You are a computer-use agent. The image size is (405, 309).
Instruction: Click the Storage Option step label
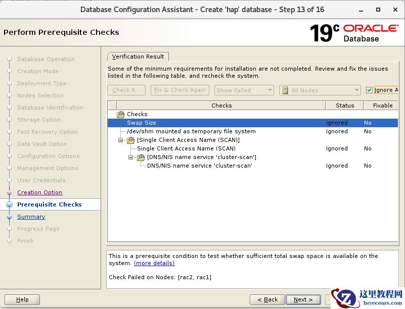(39, 120)
